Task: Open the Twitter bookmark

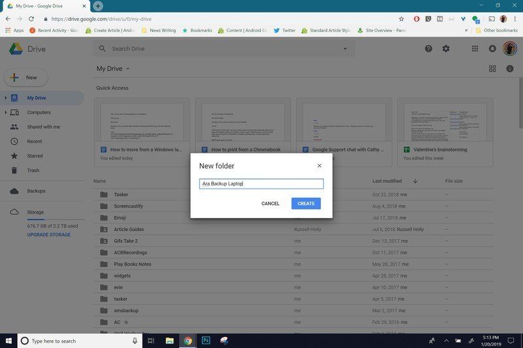Action: [x=284, y=30]
